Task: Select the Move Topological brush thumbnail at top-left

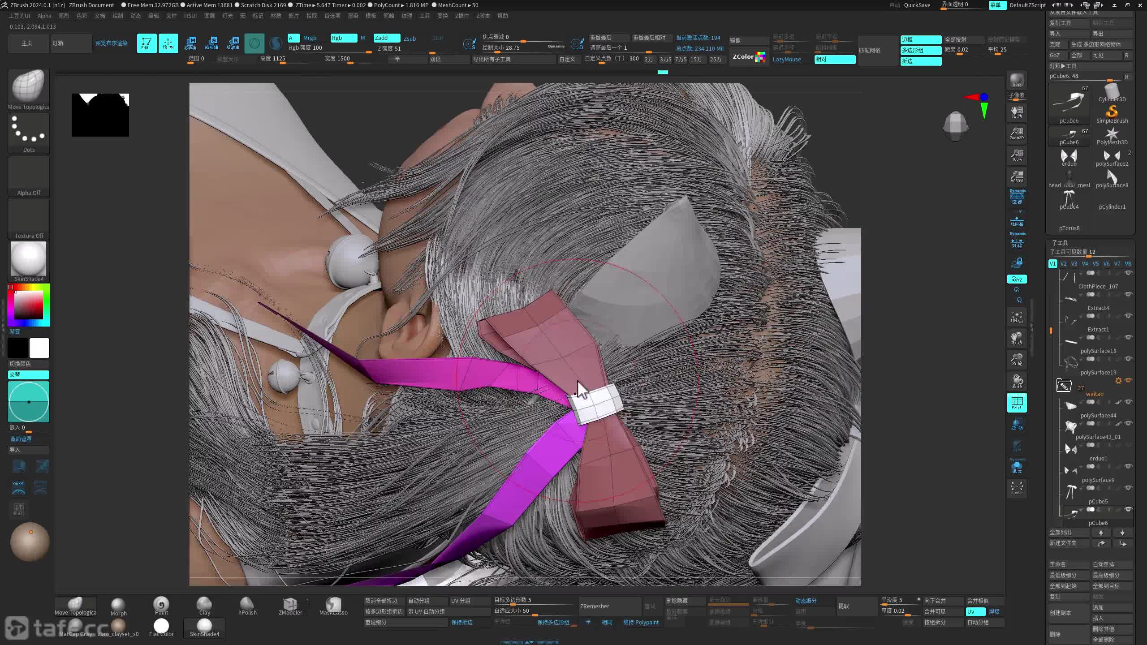Action: tap(28, 89)
